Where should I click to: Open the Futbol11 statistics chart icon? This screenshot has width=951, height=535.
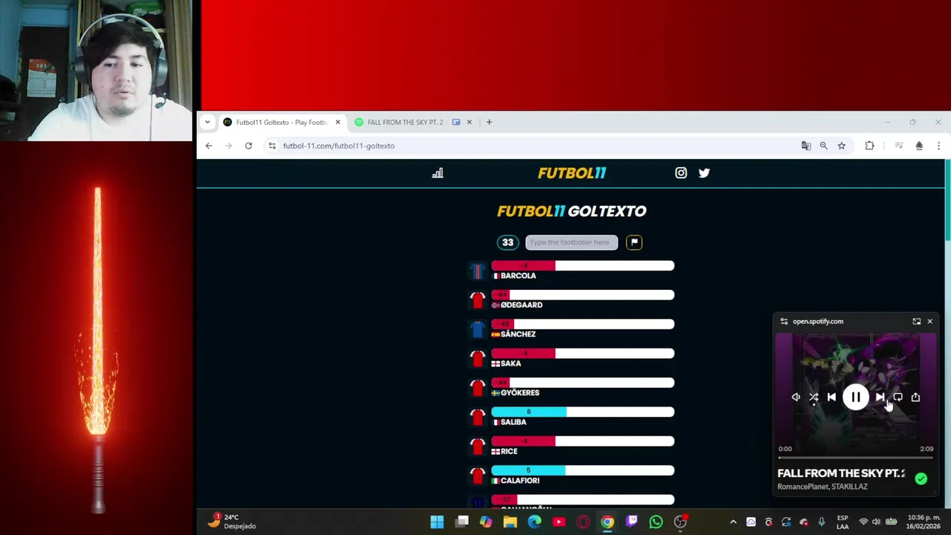(438, 173)
